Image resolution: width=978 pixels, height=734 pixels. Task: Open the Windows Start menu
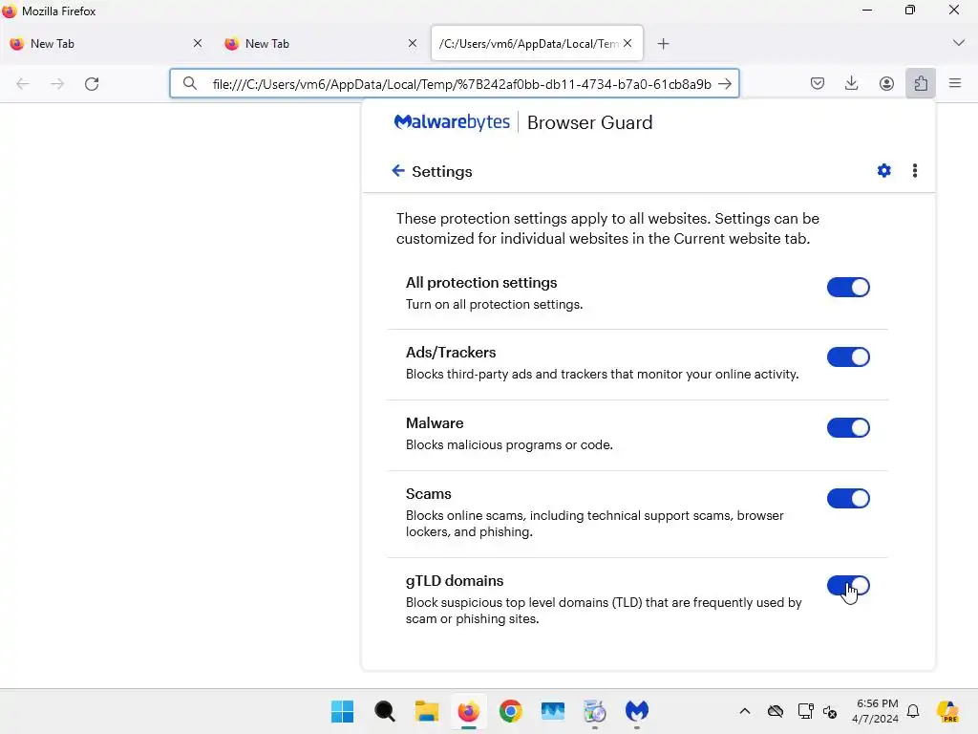(x=342, y=711)
